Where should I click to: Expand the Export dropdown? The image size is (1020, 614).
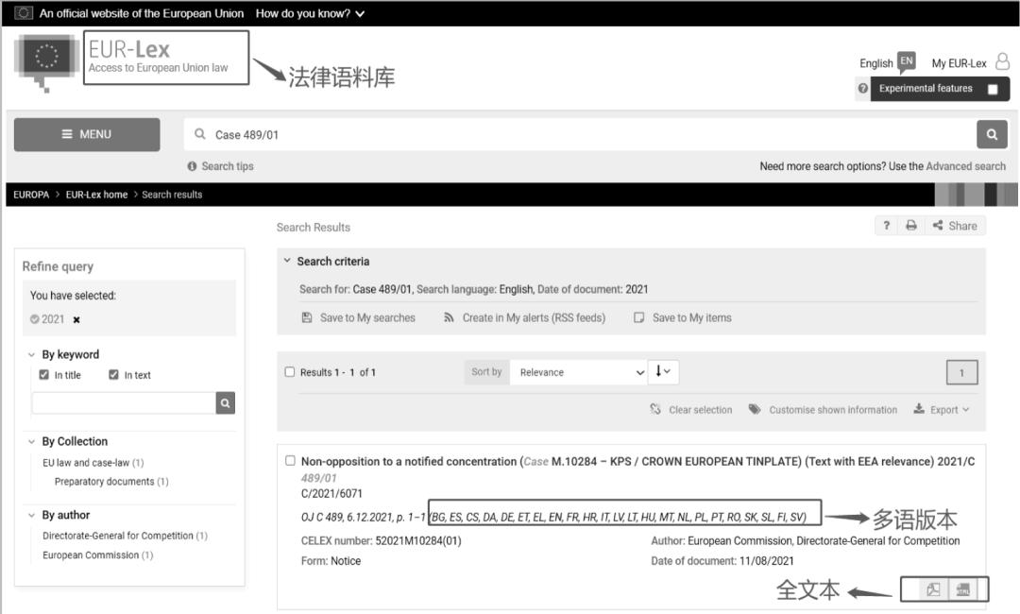942,410
